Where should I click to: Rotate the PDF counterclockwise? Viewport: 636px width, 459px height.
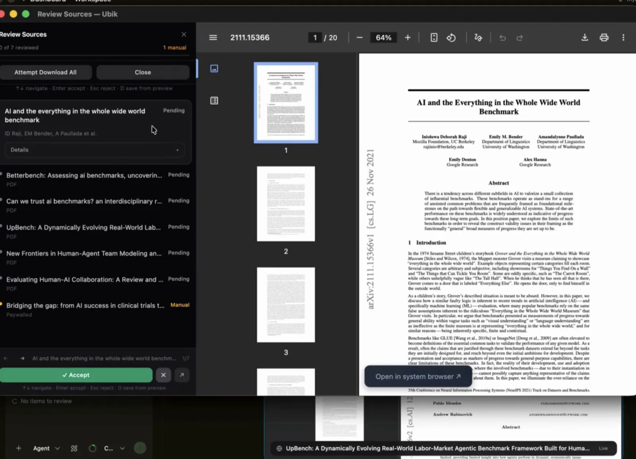(x=451, y=37)
